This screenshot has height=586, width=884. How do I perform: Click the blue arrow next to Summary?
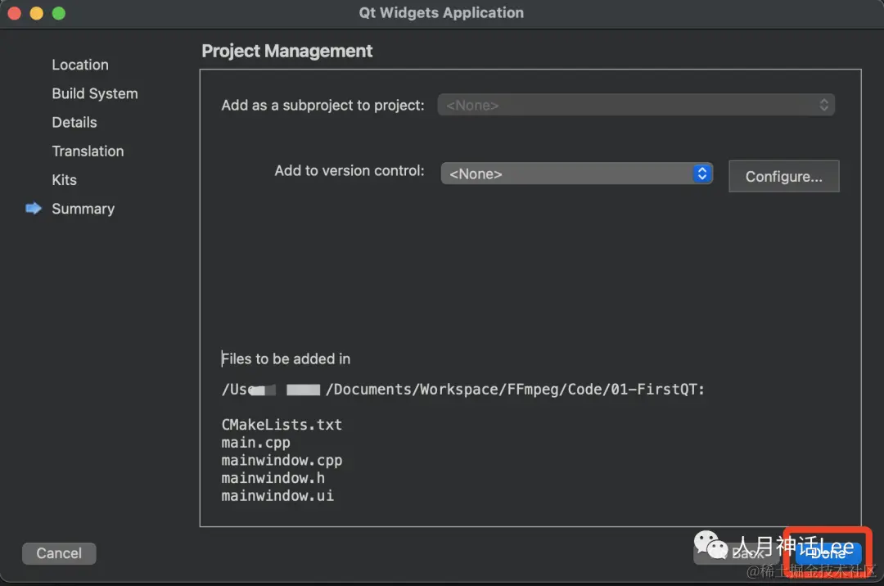click(34, 209)
